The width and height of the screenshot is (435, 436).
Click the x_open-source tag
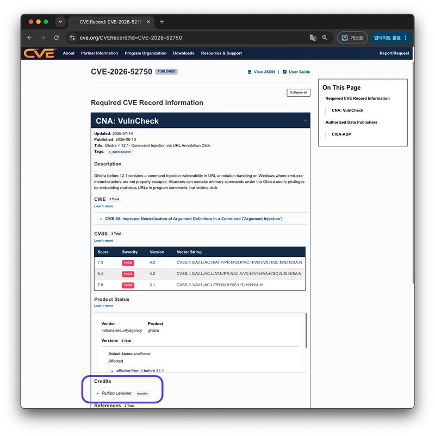120,152
